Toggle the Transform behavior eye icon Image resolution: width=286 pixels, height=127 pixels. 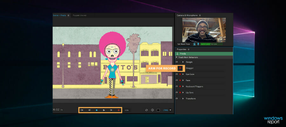[x=177, y=98]
